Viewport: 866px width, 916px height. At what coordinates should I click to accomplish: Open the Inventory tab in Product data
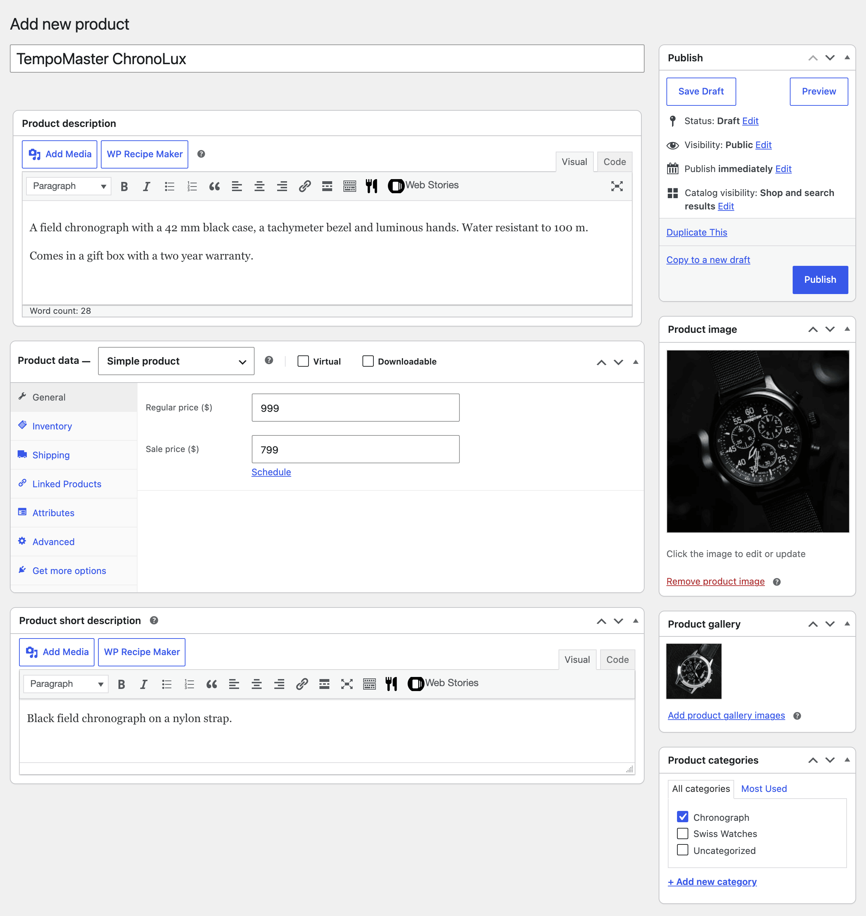(x=74, y=426)
